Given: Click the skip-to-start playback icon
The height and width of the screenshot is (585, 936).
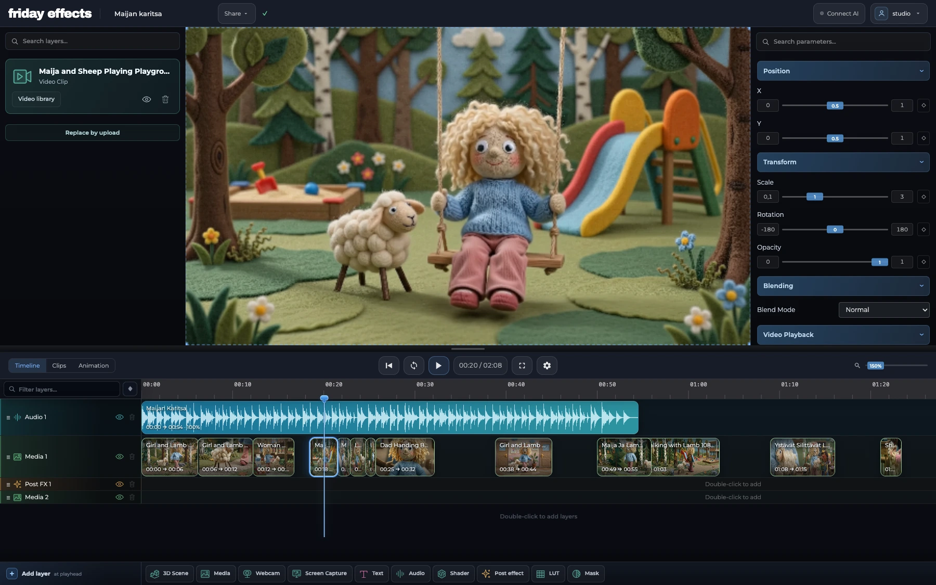Looking at the screenshot, I should (389, 366).
